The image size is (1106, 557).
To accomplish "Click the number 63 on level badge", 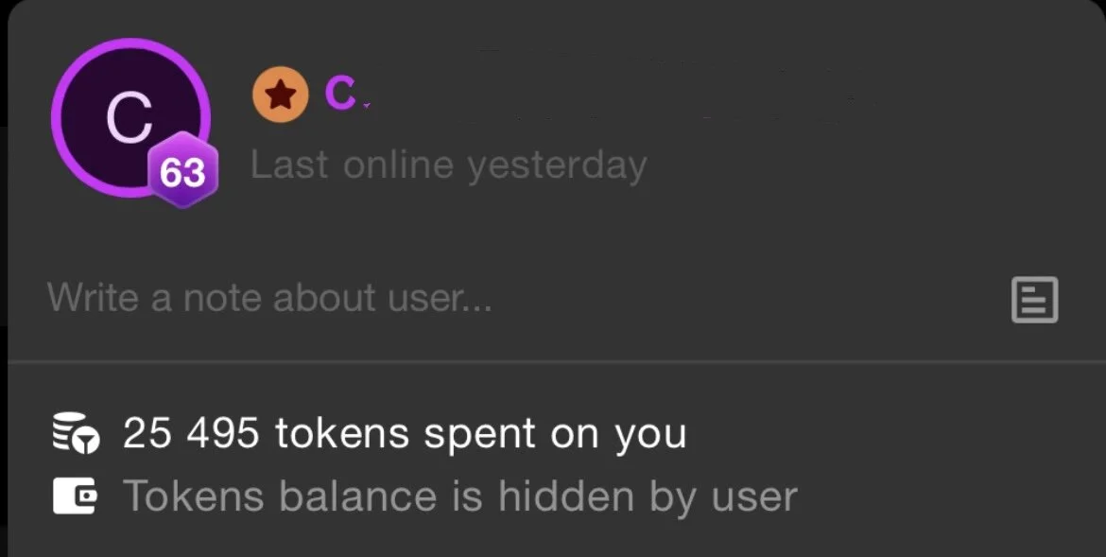I will [182, 173].
